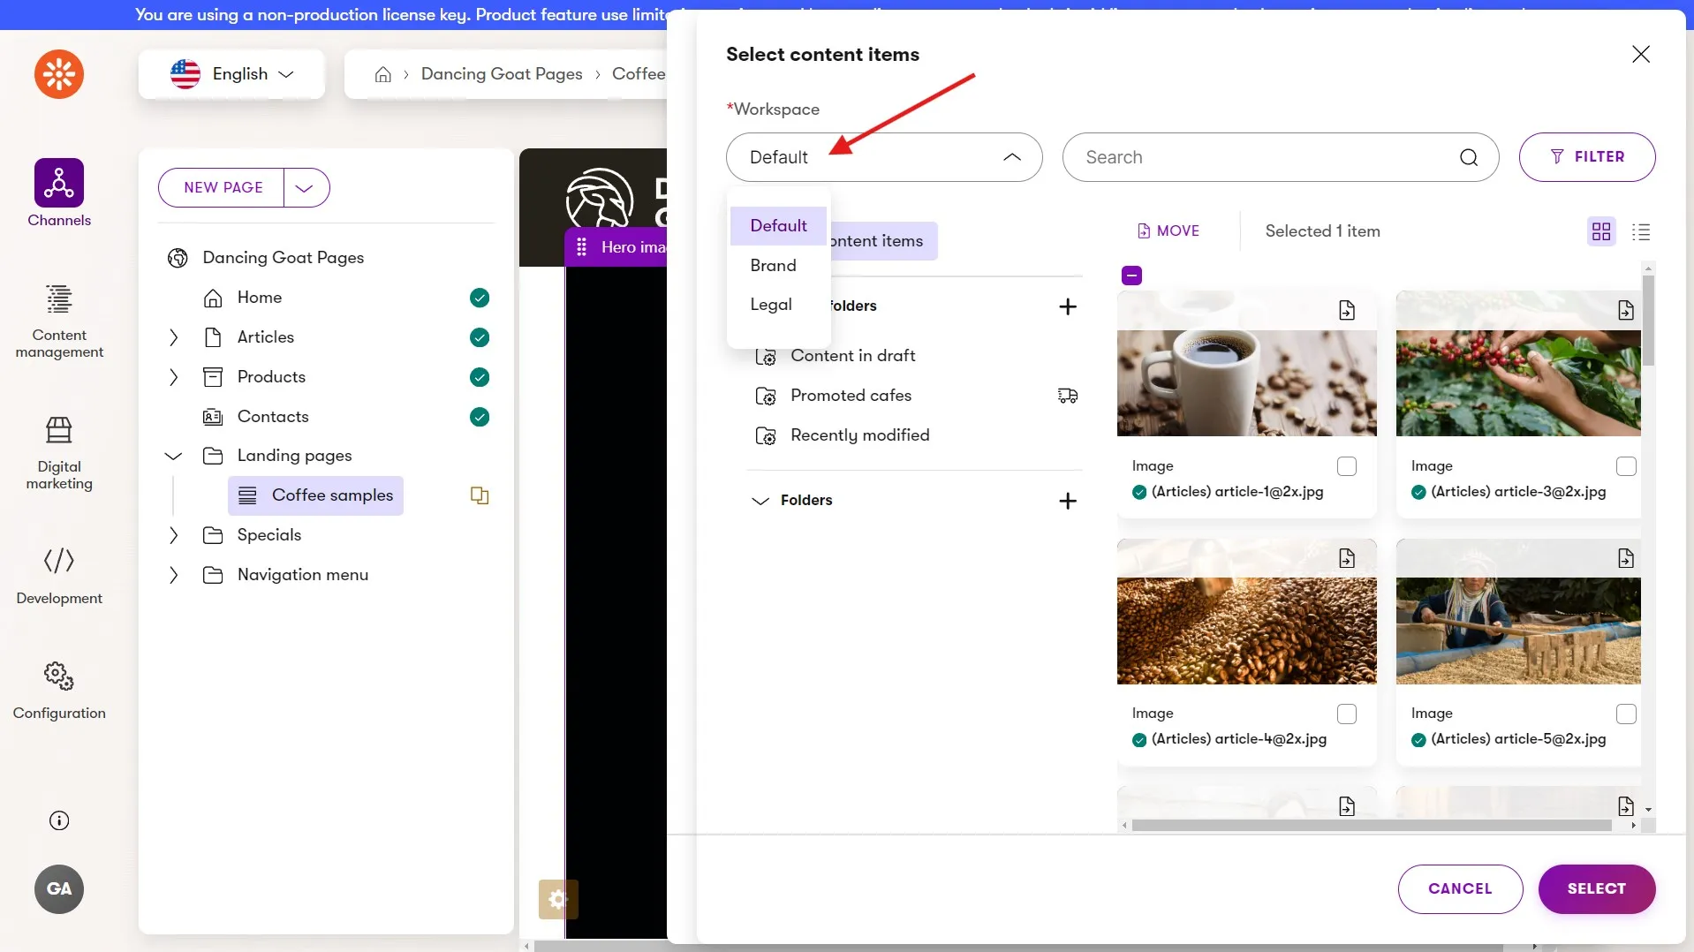Click the file icon on article-3 card
Image resolution: width=1694 pixels, height=952 pixels.
click(1626, 310)
